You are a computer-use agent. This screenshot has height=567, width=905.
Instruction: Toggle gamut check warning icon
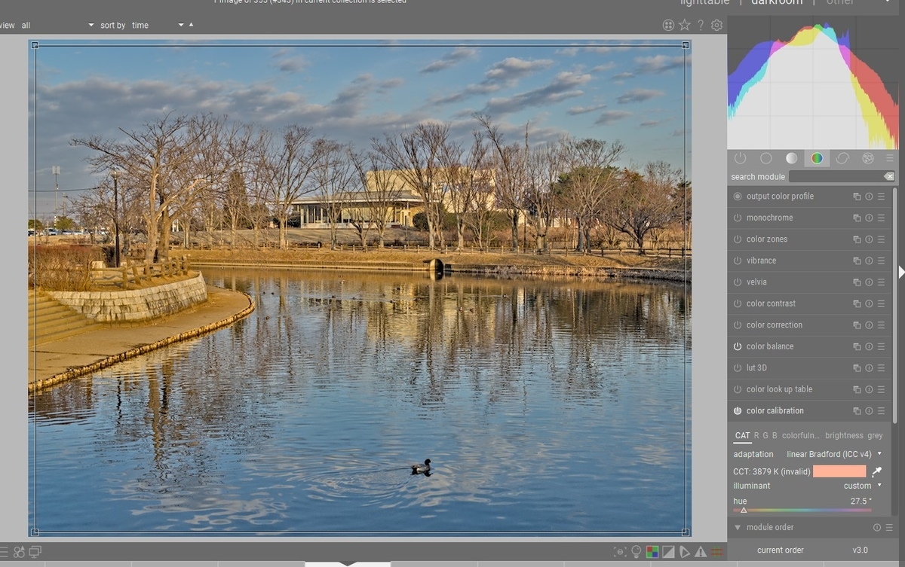coord(701,552)
